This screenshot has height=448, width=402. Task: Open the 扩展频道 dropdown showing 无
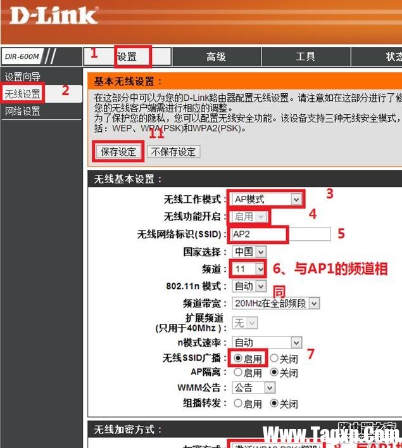[x=245, y=323]
